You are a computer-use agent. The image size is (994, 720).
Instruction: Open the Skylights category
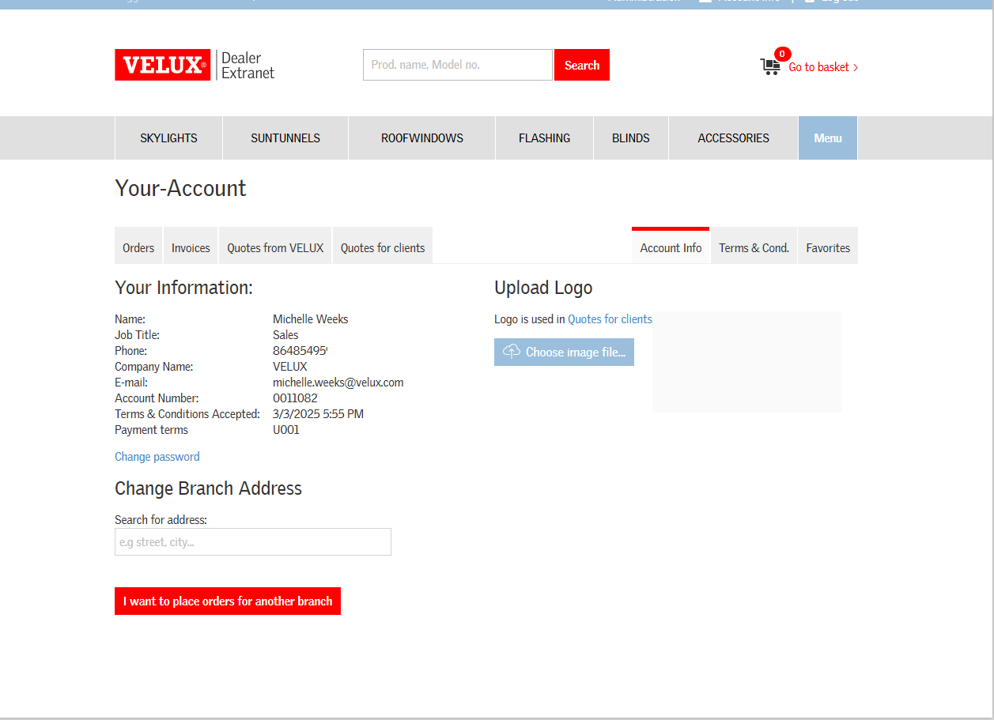point(168,138)
